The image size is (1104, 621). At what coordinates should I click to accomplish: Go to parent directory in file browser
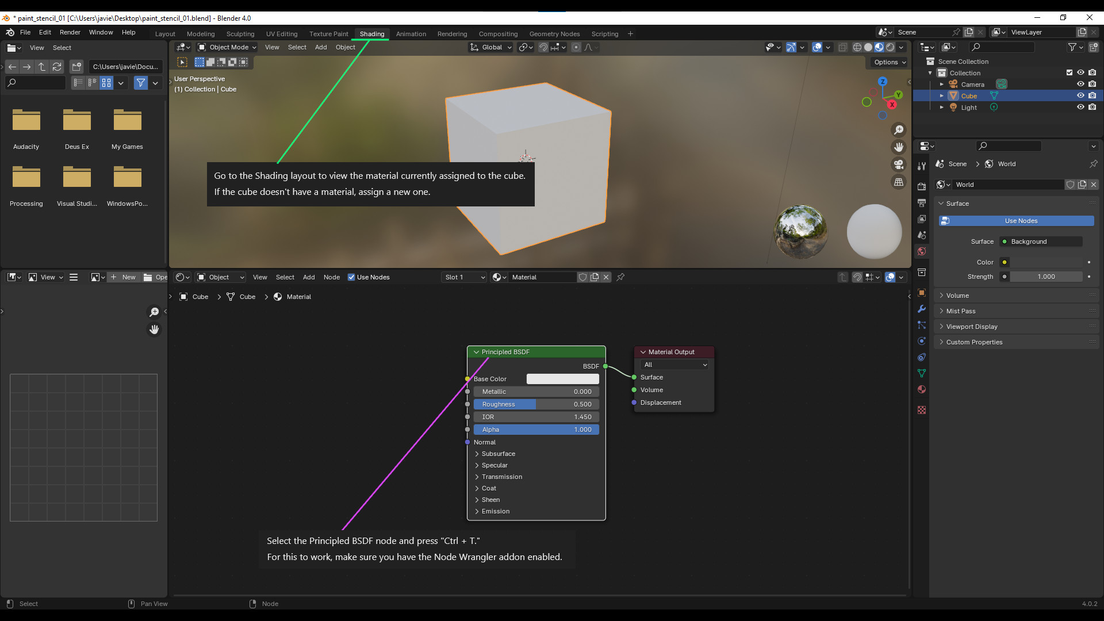(42, 67)
